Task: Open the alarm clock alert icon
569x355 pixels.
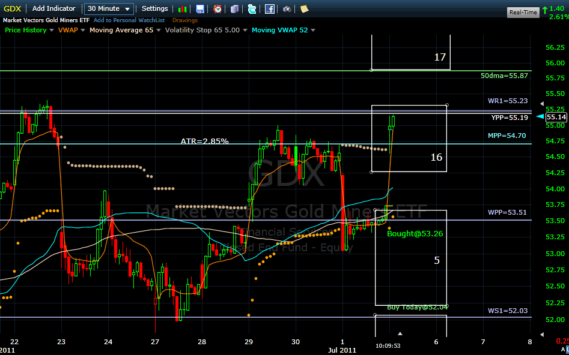Action: [x=218, y=9]
